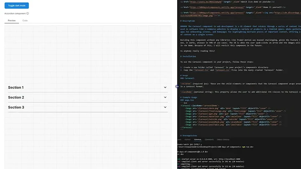Click the Section 2 heading text

pos(16,97)
